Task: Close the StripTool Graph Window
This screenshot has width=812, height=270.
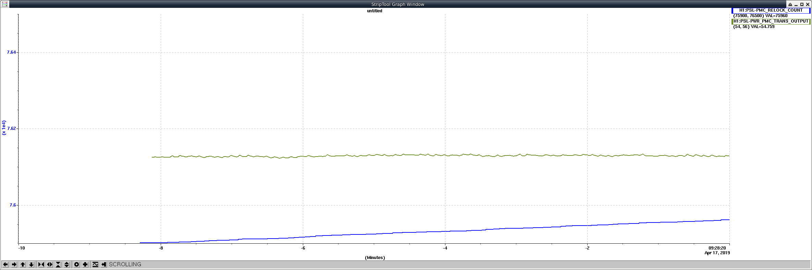Action: click(808, 4)
